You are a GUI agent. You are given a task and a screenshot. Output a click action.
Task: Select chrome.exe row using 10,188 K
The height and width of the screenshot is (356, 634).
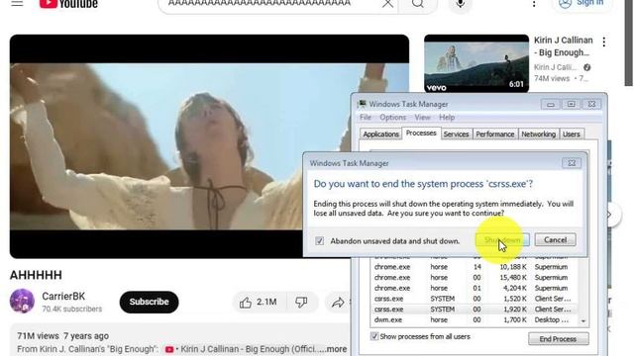pyautogui.click(x=474, y=267)
